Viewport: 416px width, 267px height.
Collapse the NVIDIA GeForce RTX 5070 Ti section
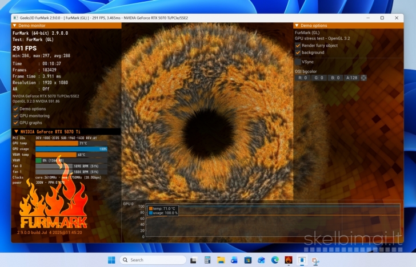[x=15, y=131]
